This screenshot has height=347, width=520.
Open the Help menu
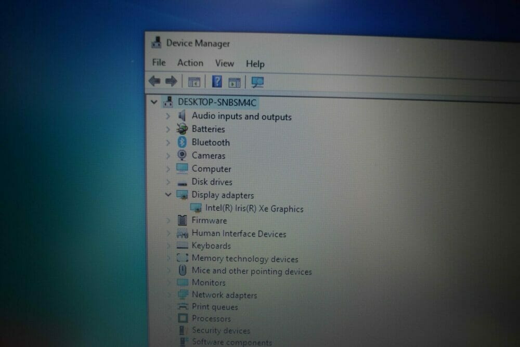255,63
